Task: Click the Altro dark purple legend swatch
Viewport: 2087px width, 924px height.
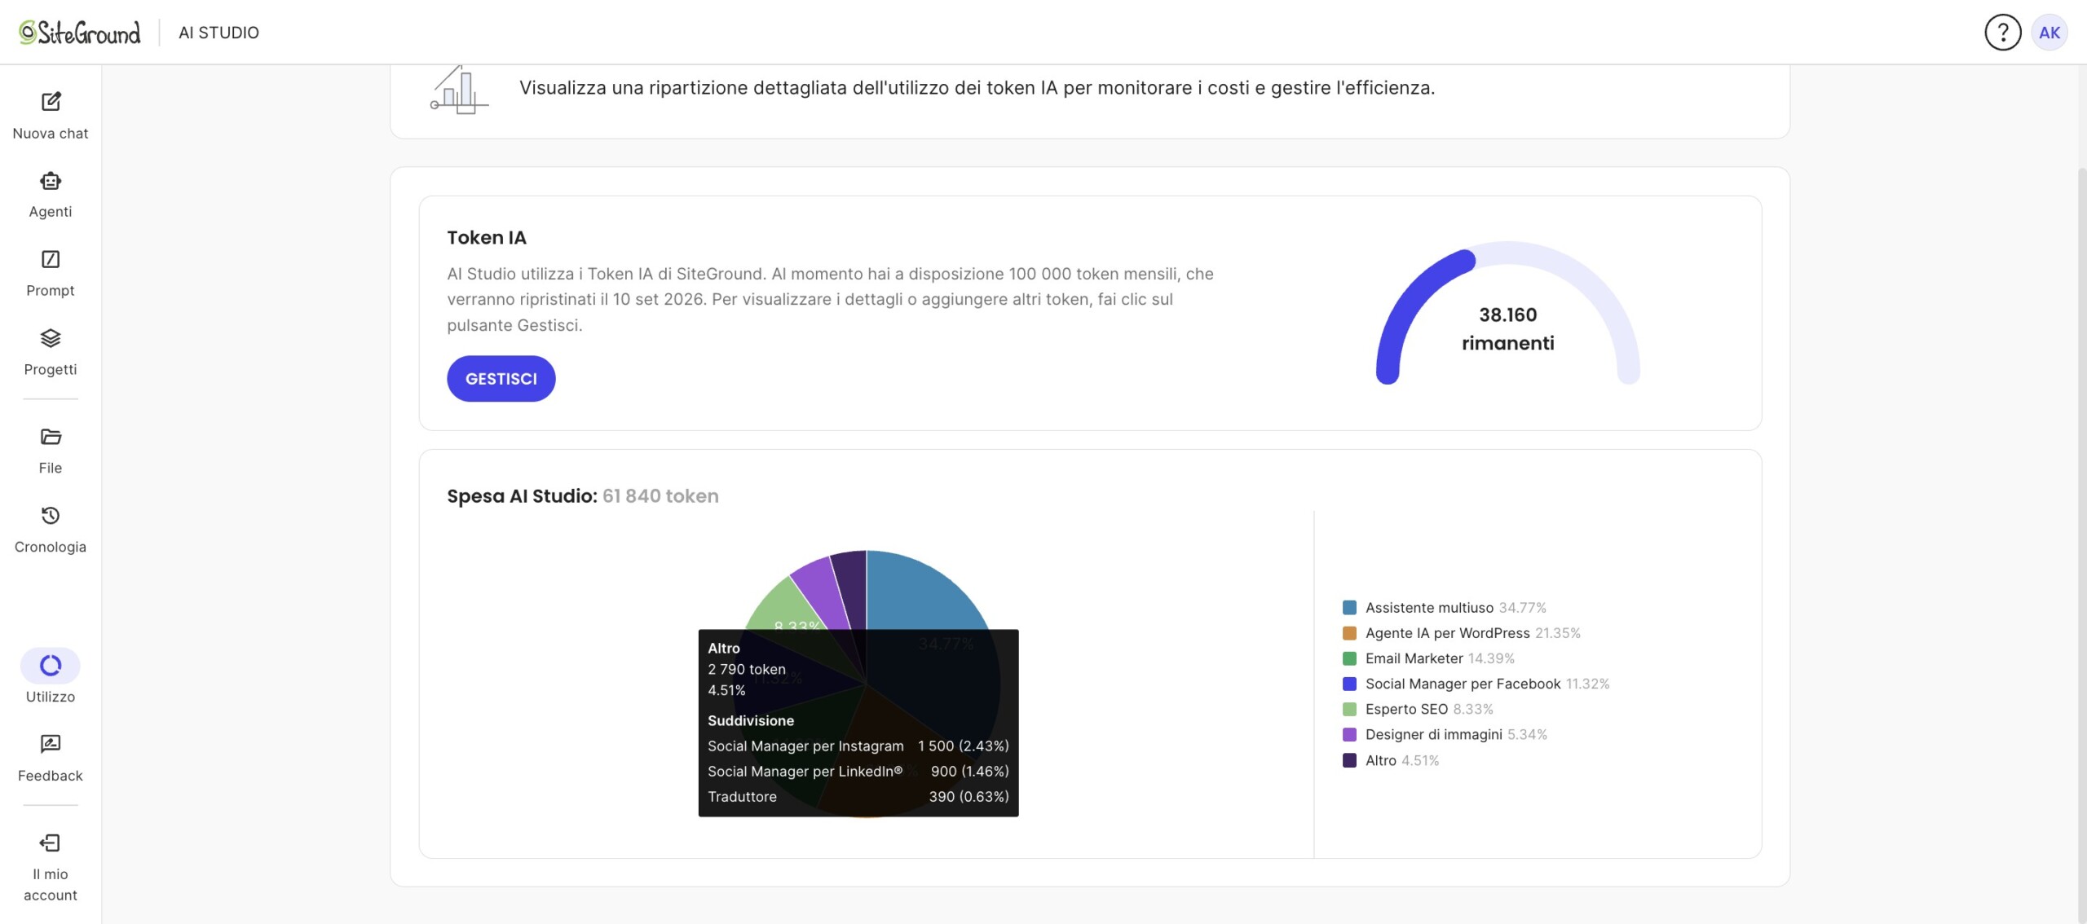Action: click(x=1349, y=760)
